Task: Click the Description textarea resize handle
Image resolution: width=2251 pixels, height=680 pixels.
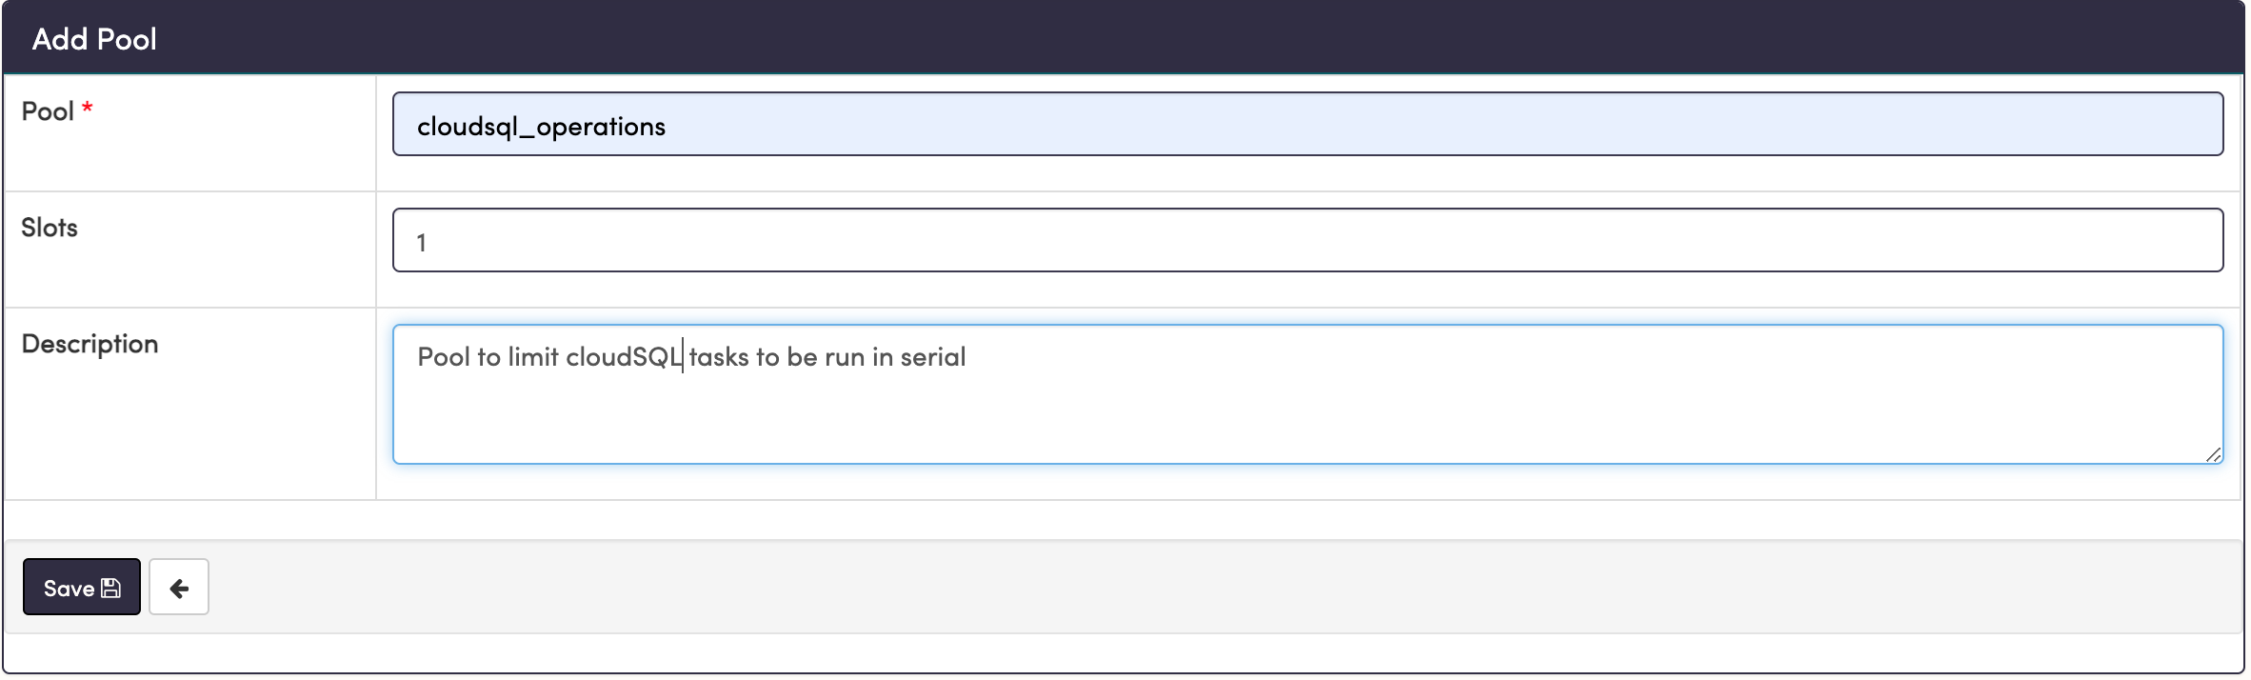Action: coord(2213,455)
